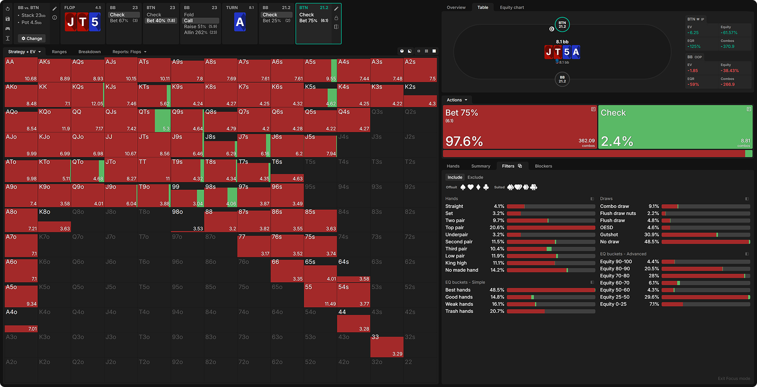This screenshot has height=387, width=757.
Task: Click the Change button
Action: pos(32,39)
